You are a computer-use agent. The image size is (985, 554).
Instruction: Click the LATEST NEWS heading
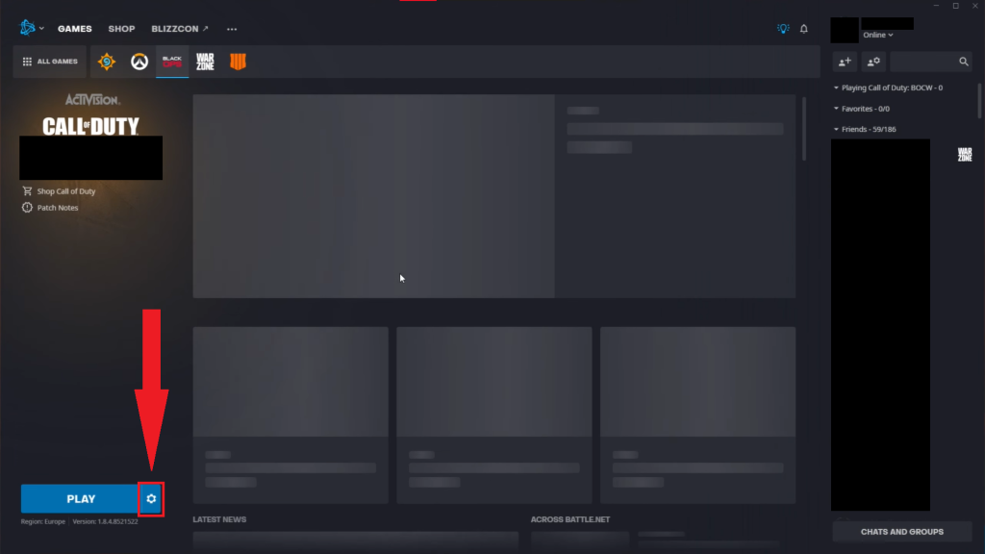219,519
